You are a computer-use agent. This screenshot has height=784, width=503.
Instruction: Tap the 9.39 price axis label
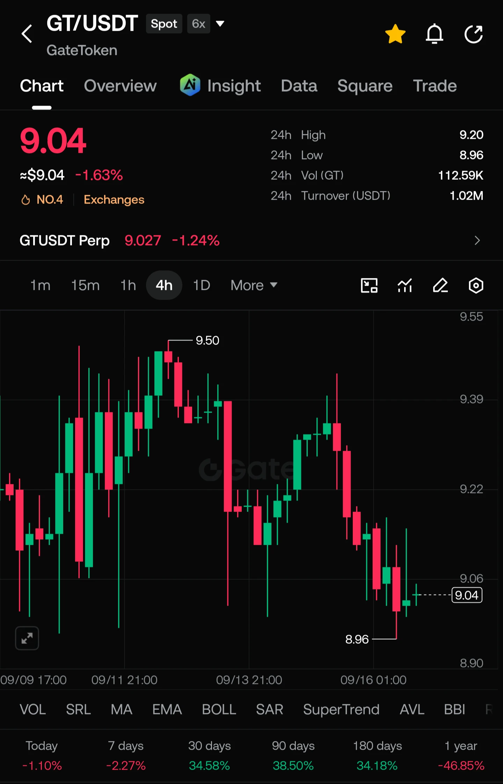tap(472, 399)
